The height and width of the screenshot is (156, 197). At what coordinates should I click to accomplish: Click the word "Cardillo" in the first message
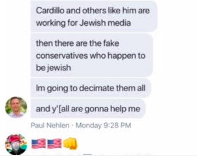50,10
